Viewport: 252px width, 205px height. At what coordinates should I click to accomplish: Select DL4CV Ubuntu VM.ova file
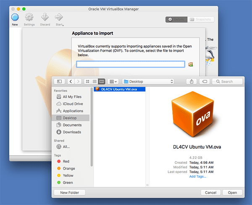point(120,89)
